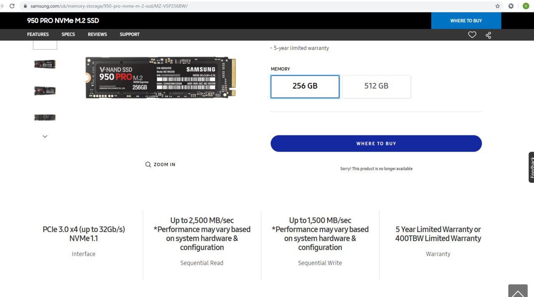
Task: Select the 256 GB memory option
Action: [305, 87]
